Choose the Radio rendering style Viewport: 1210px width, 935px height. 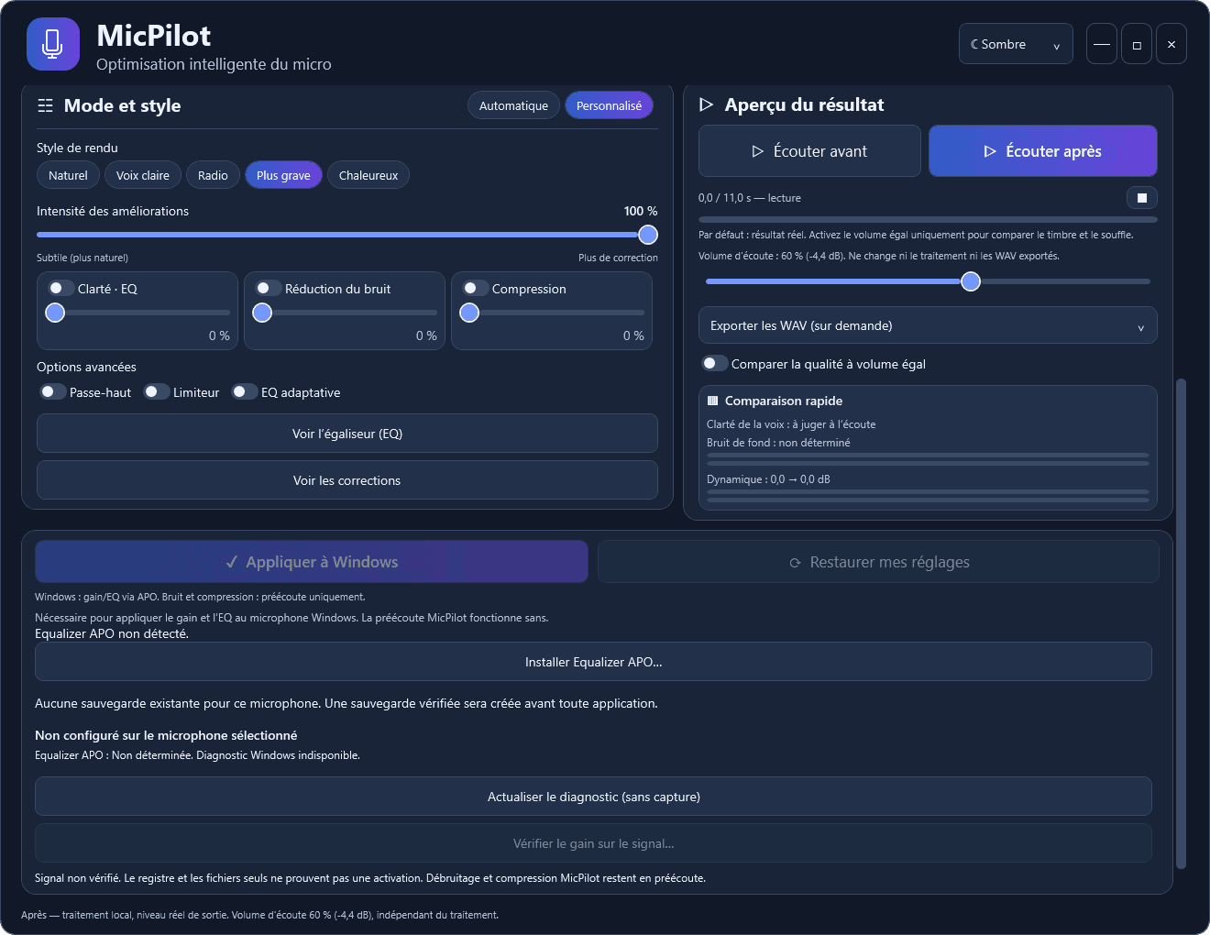pos(213,175)
